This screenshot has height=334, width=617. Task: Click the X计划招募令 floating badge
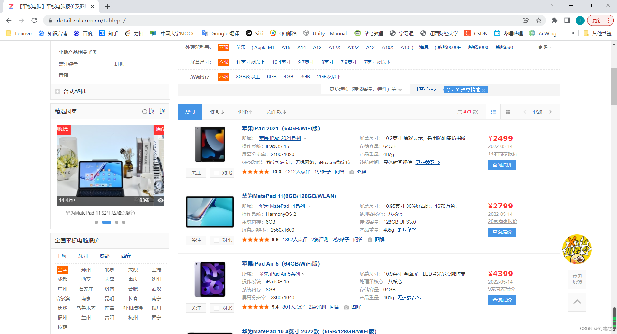point(577,249)
